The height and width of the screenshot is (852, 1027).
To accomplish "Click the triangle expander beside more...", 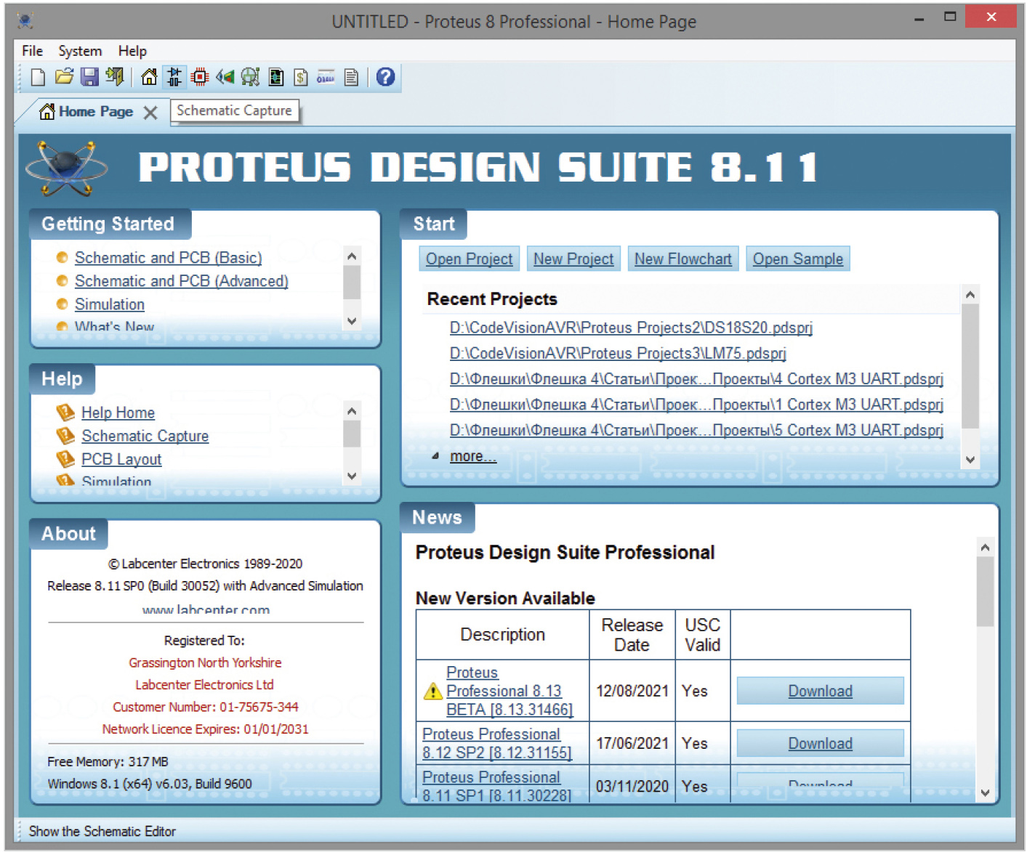I will (x=435, y=456).
